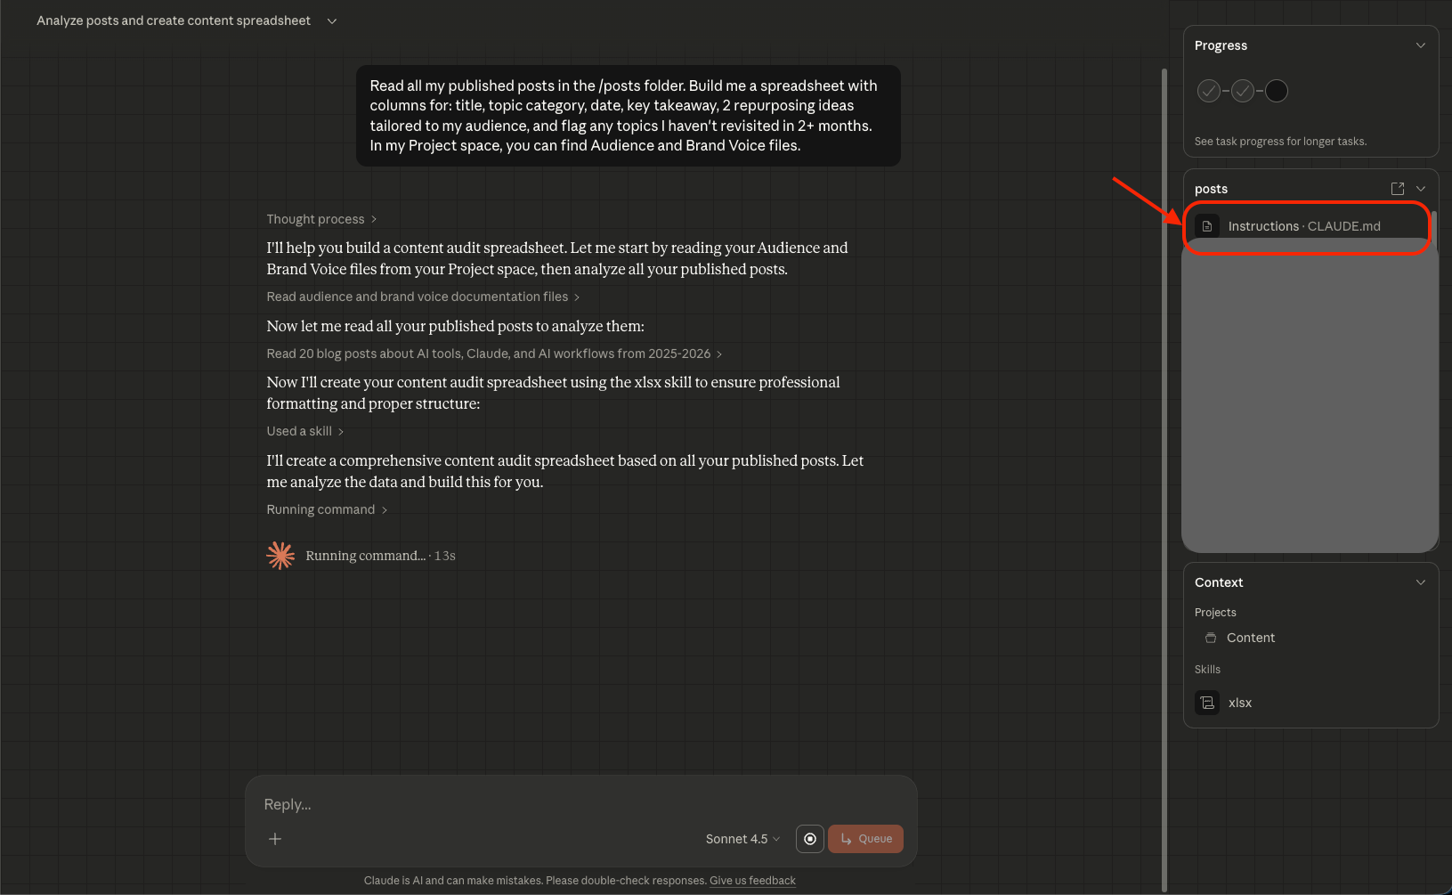Click the Projects label
This screenshot has width=1452, height=895.
(x=1215, y=613)
